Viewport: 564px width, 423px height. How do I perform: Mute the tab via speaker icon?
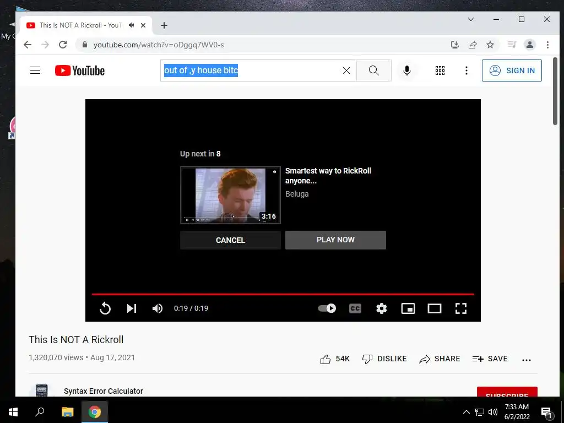pyautogui.click(x=131, y=25)
